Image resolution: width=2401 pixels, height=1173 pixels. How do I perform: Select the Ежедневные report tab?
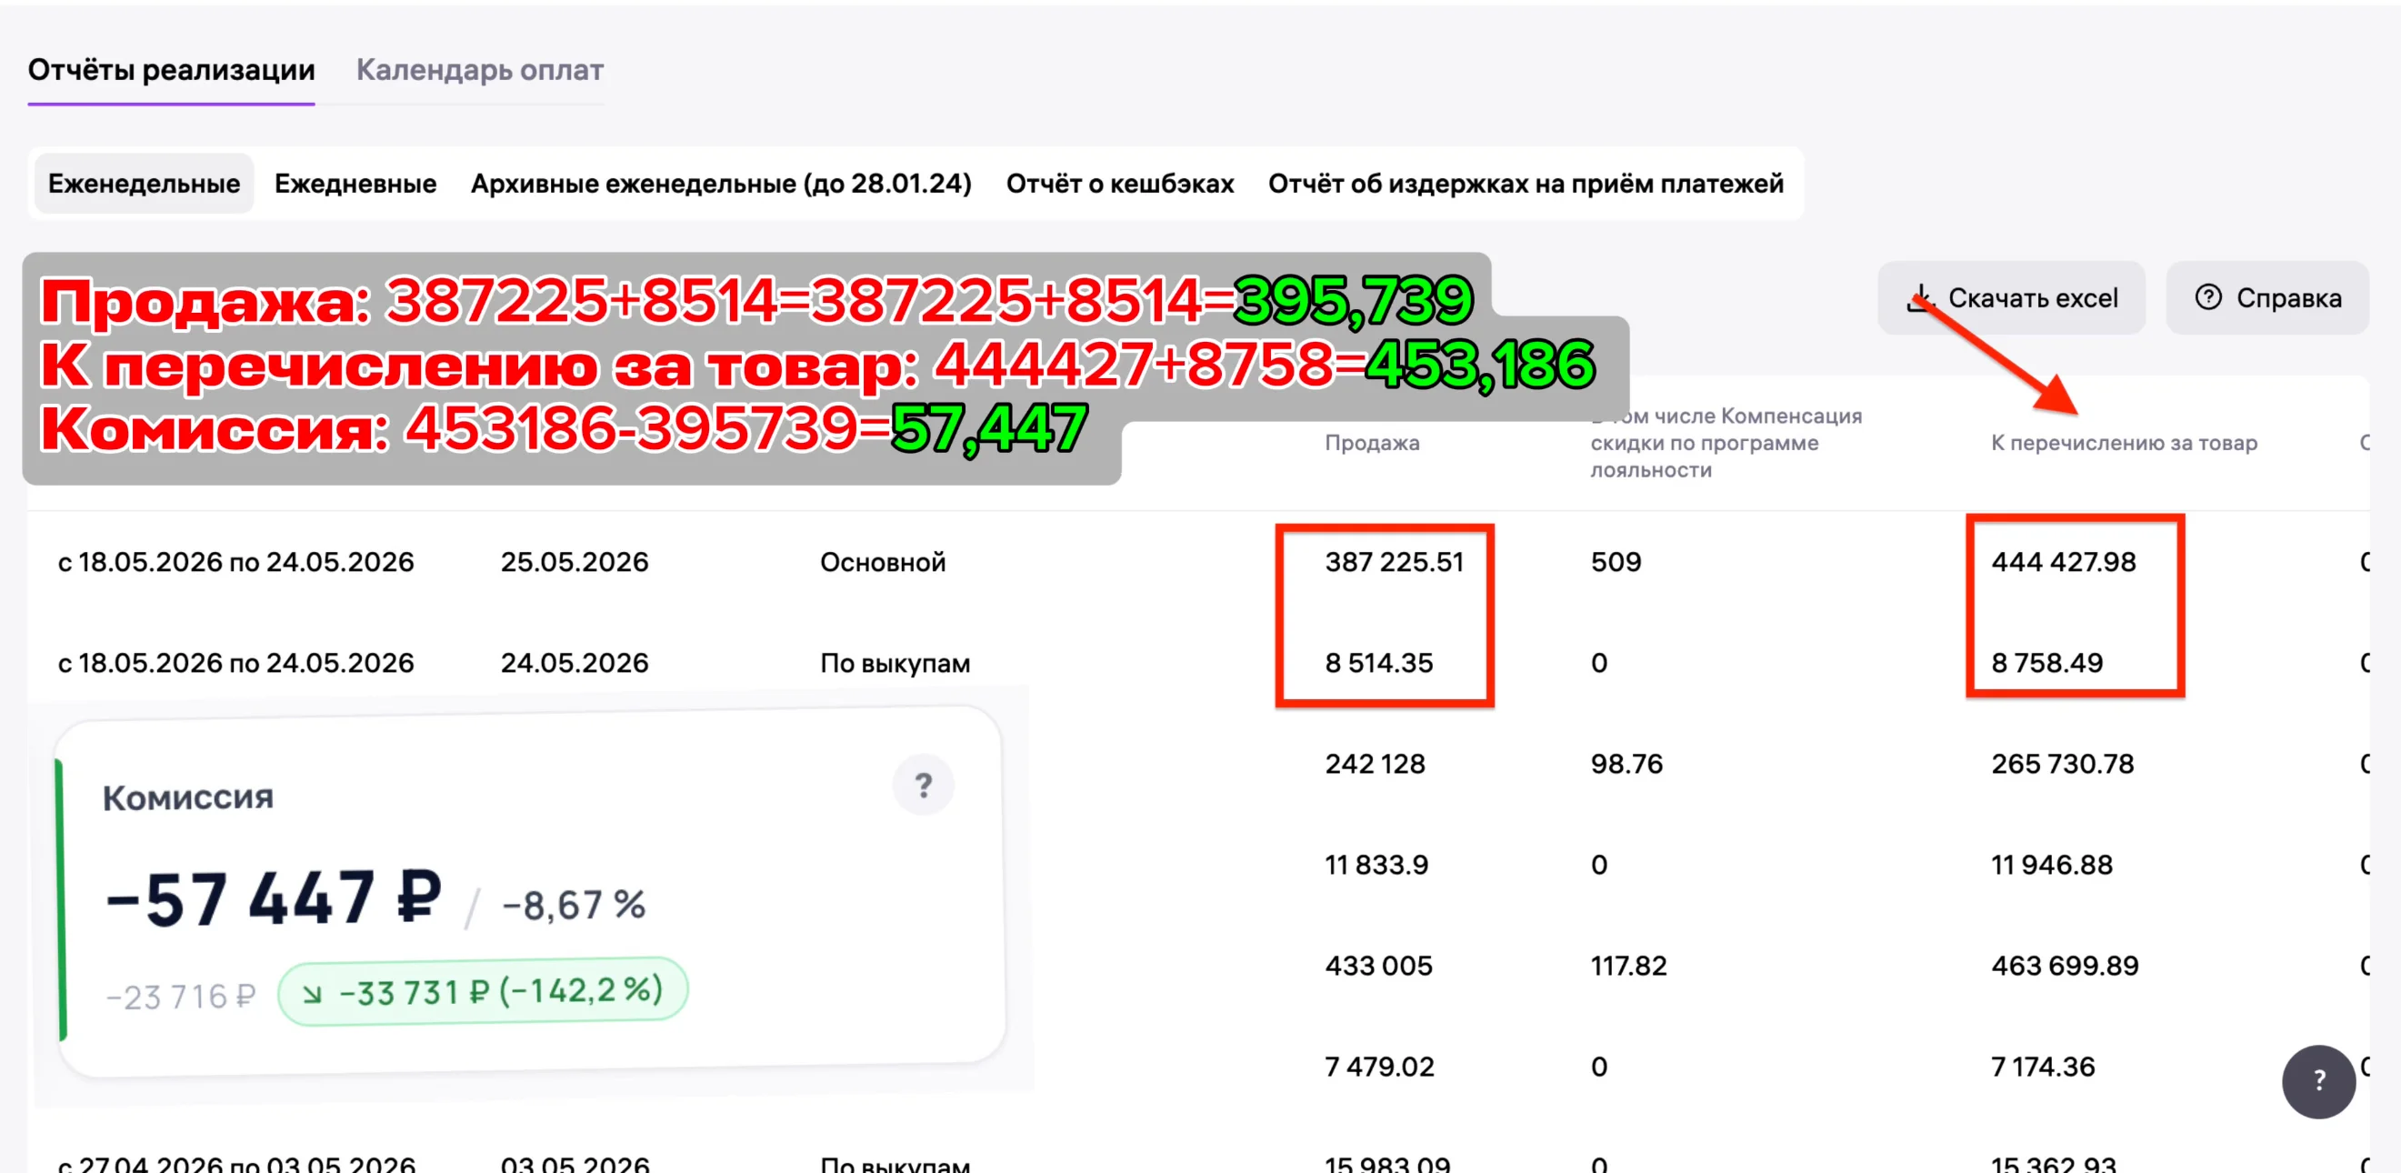pyautogui.click(x=355, y=183)
